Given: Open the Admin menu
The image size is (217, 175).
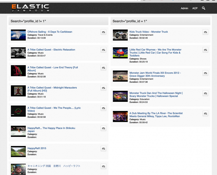Looking at the screenshot, I should tap(184, 8).
